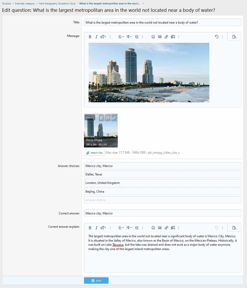Insert link in the Message editor
The height and width of the screenshot is (288, 247).
(166, 37)
